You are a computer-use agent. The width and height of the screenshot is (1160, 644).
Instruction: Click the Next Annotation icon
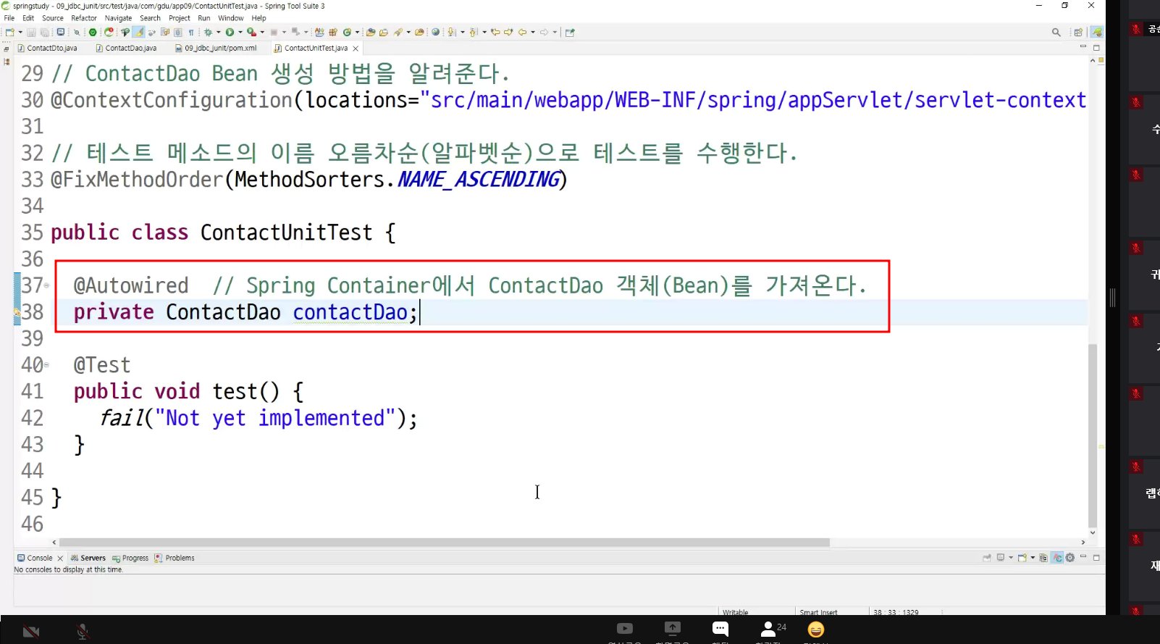pyautogui.click(x=452, y=32)
